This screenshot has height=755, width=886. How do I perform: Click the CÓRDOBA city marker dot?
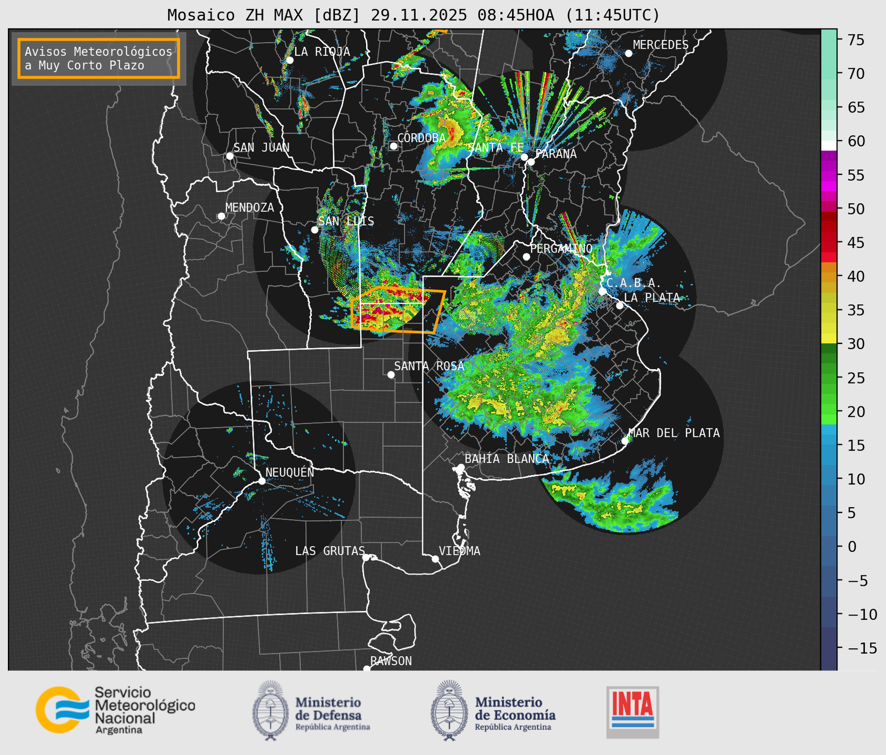[393, 146]
